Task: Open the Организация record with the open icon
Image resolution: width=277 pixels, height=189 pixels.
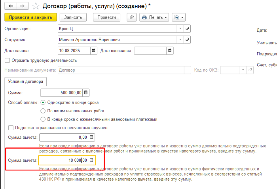Action: 187,28
